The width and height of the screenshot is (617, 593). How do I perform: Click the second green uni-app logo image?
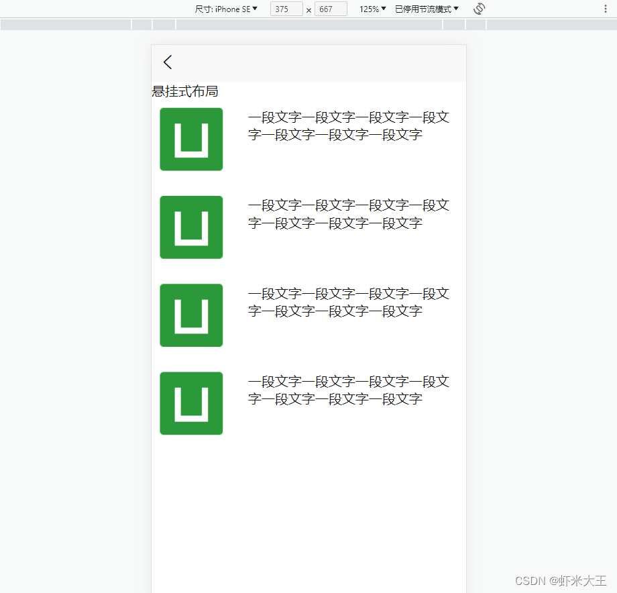point(191,227)
